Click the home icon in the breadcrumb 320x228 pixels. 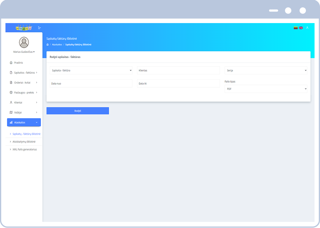(x=48, y=45)
